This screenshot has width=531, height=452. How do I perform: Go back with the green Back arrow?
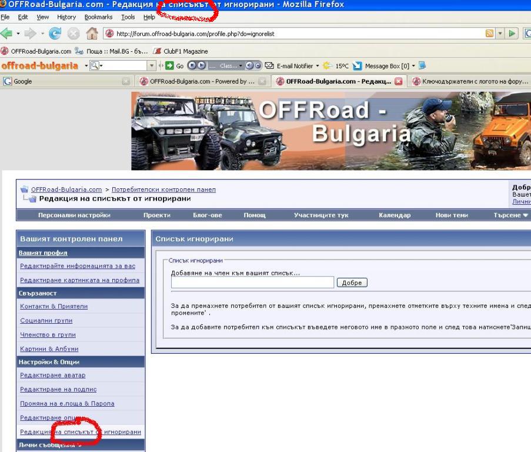[x=6, y=34]
